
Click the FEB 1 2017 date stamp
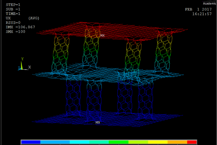198,9
